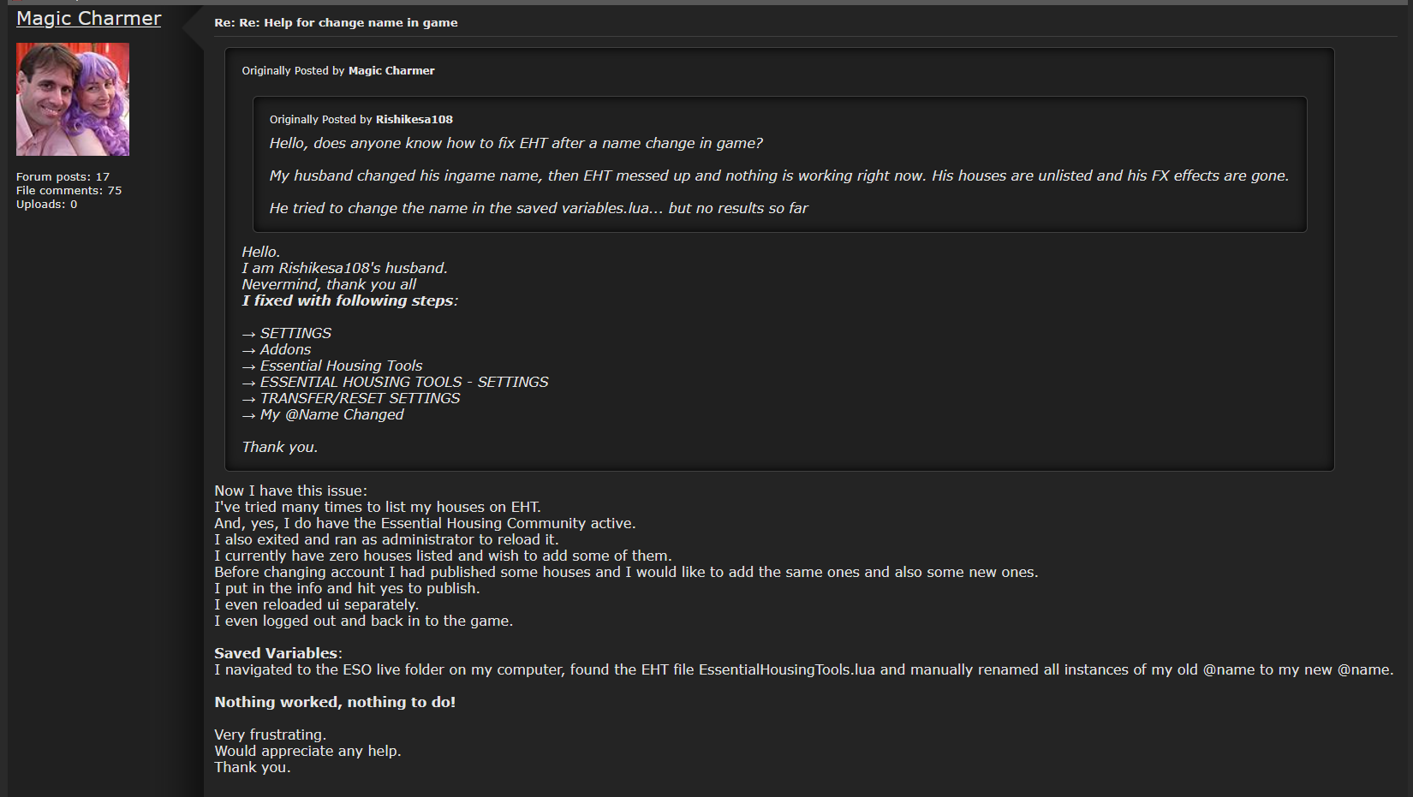Click the bold 'Magic Charmer' name in the quote header
Screen dimensions: 1413x797
pyautogui.click(x=391, y=71)
